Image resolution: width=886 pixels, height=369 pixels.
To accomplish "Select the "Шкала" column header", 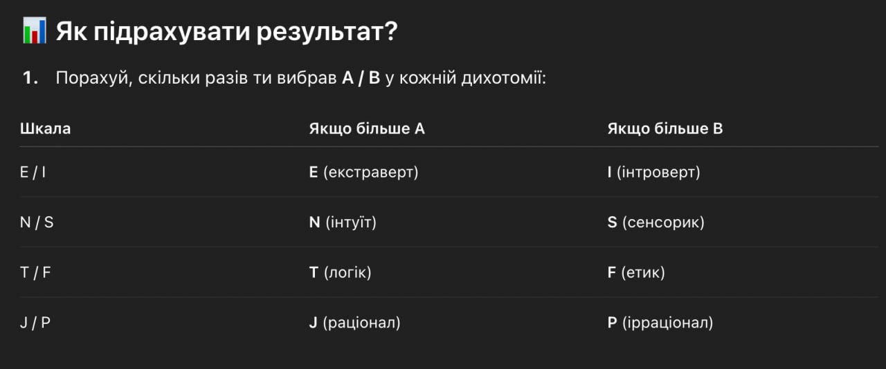I will [46, 129].
